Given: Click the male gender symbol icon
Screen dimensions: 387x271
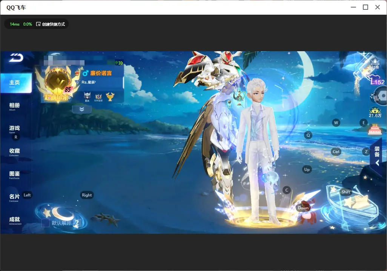Looking at the screenshot, I should point(85,73).
